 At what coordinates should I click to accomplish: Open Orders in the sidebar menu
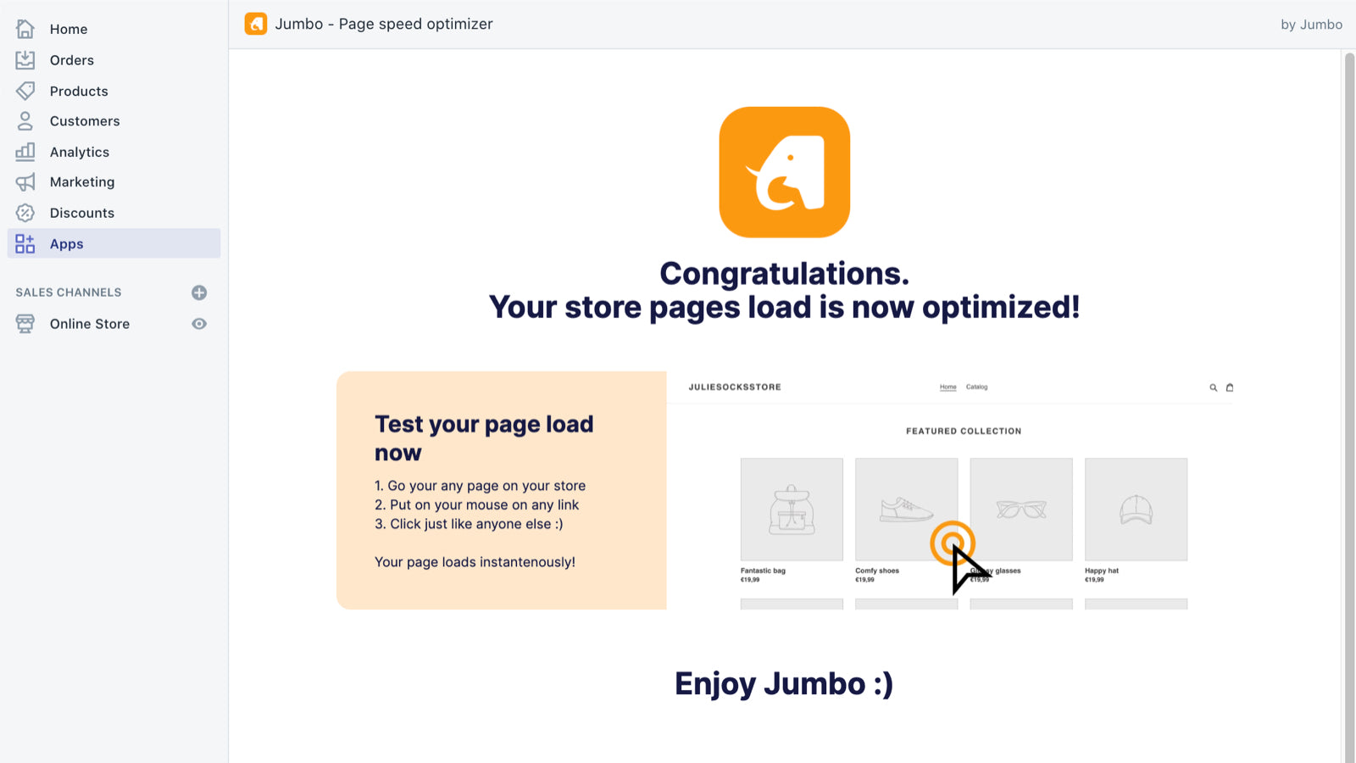[72, 60]
